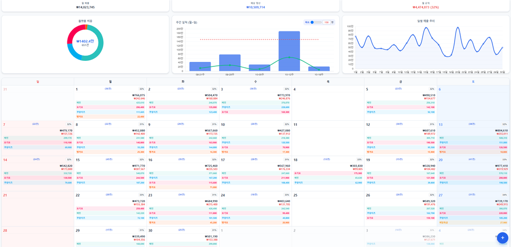Click the 일 Sunday column header
The image size is (511, 247).
coord(38,82)
